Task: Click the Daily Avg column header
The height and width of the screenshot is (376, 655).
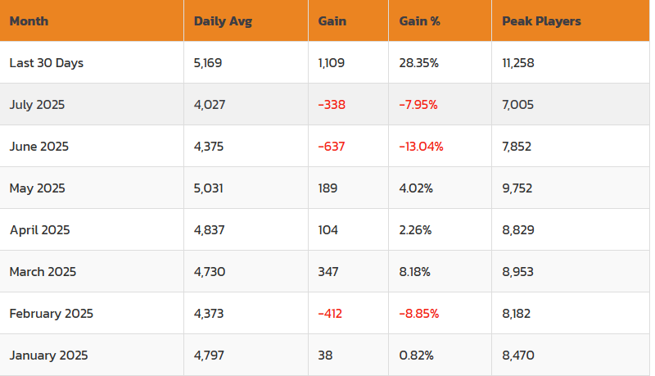Action: coord(223,21)
